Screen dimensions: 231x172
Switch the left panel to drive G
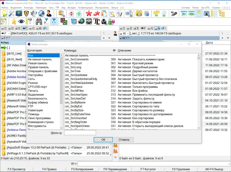[x=32, y=28]
